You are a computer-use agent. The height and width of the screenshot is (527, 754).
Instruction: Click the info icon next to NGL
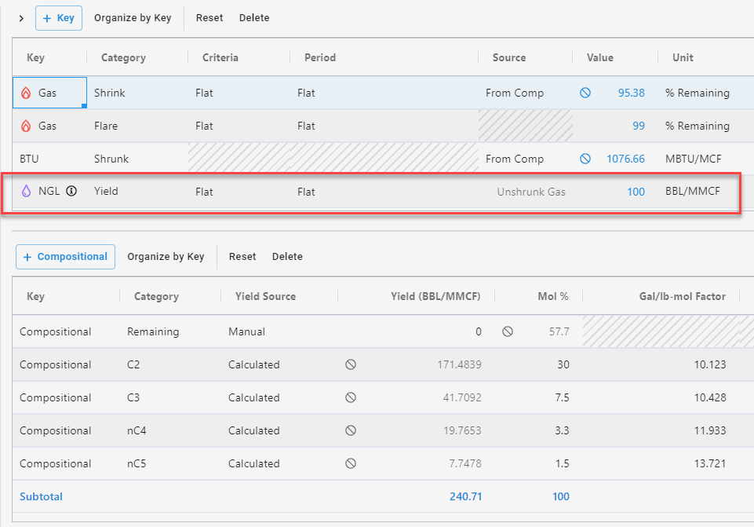(x=71, y=191)
